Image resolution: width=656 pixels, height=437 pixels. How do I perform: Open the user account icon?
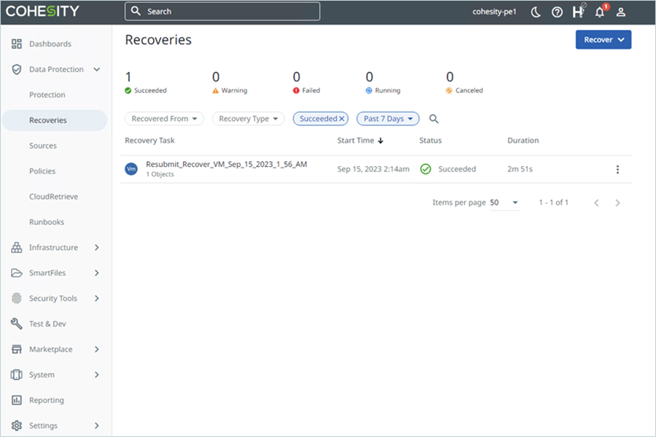coord(621,12)
